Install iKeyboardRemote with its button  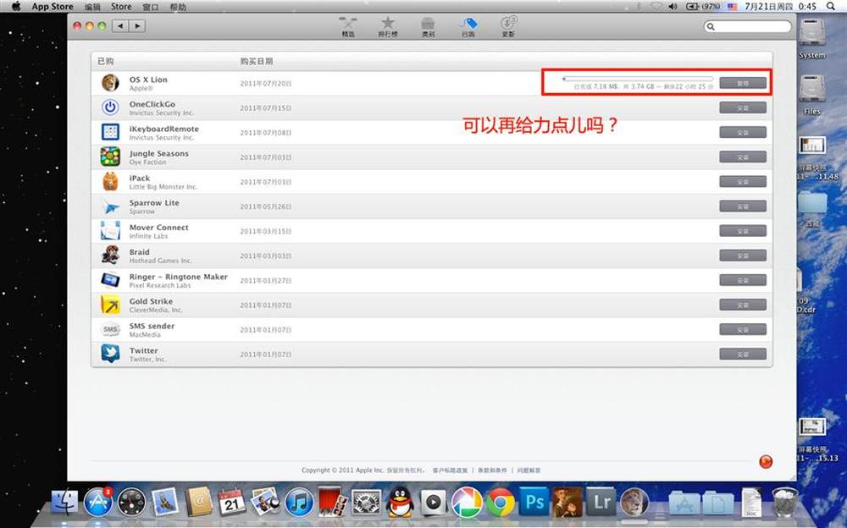point(743,132)
